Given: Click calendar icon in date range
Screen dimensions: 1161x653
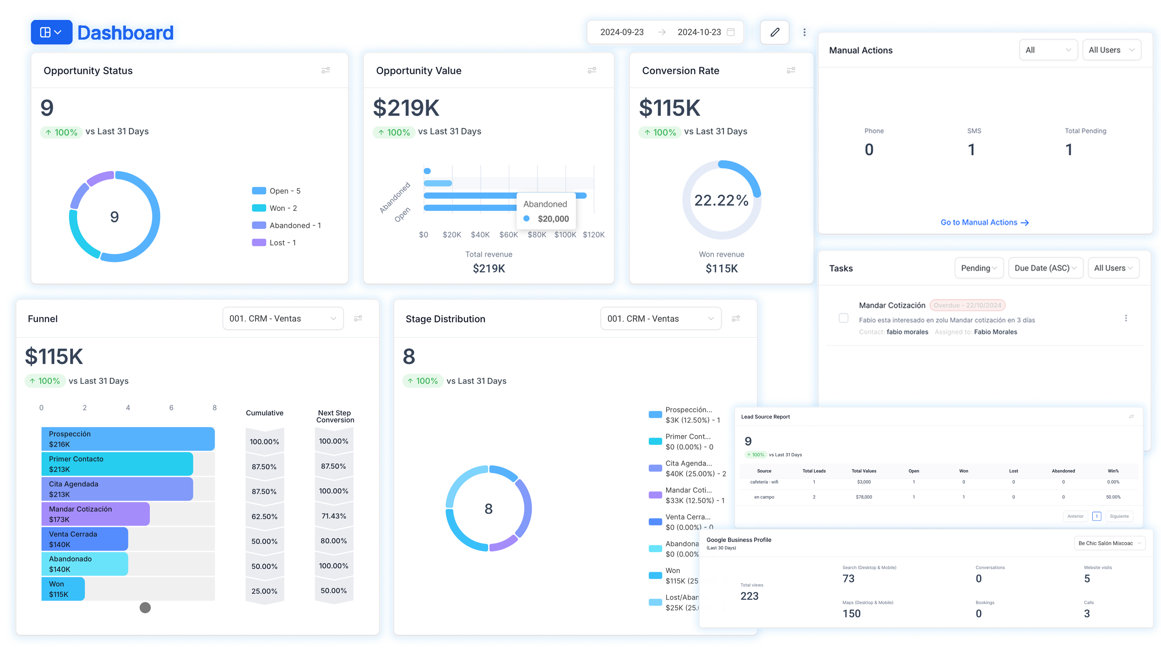Looking at the screenshot, I should pyautogui.click(x=731, y=32).
